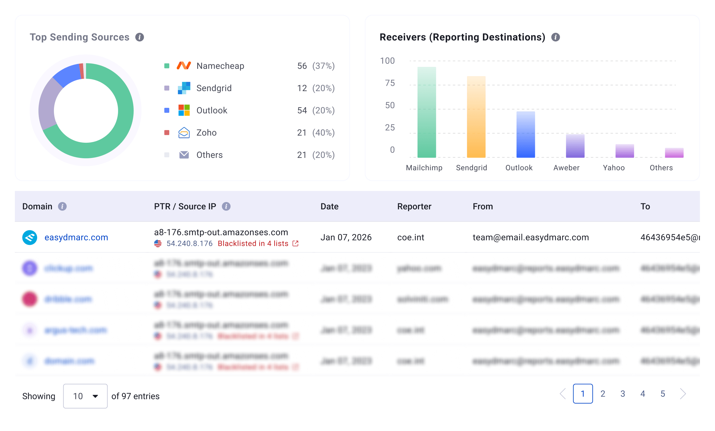
Task: Click the Yahoo bar in chart
Action: click(x=625, y=151)
